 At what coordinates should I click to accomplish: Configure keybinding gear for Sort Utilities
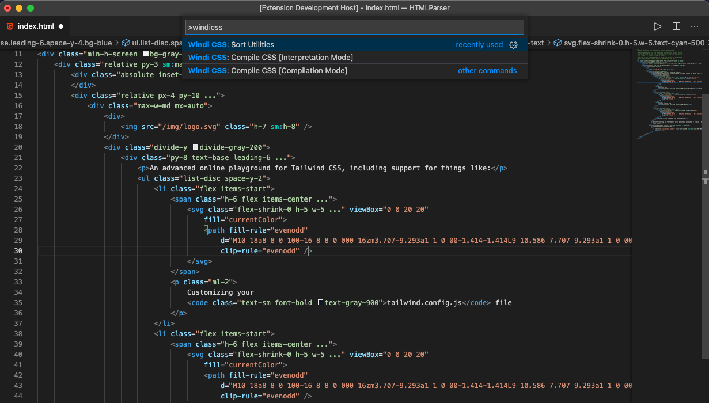(514, 45)
